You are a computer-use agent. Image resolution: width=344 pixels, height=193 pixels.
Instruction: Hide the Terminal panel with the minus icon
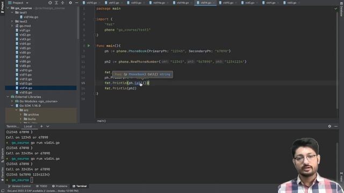[x=336, y=127]
